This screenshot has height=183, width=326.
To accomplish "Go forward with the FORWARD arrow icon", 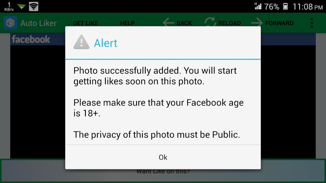I will [x=257, y=22].
